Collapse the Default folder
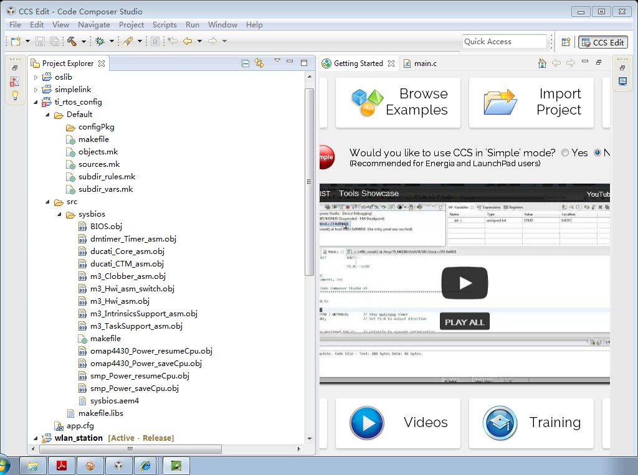Screen dimensions: 638x475 (x=47, y=115)
